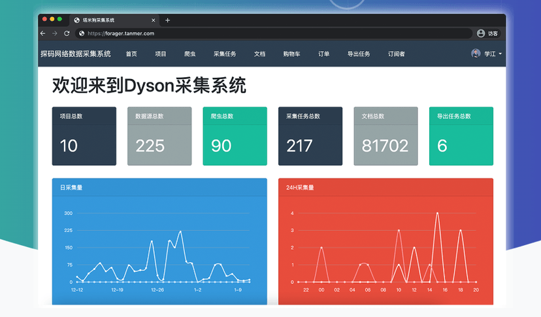
Task: Click the 欢迎来到Dyson采集系统 heading
Action: (149, 85)
